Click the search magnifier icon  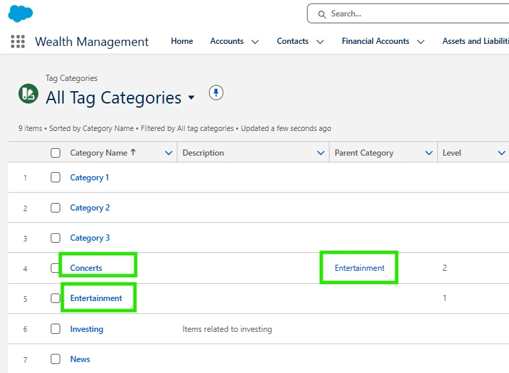click(x=321, y=14)
